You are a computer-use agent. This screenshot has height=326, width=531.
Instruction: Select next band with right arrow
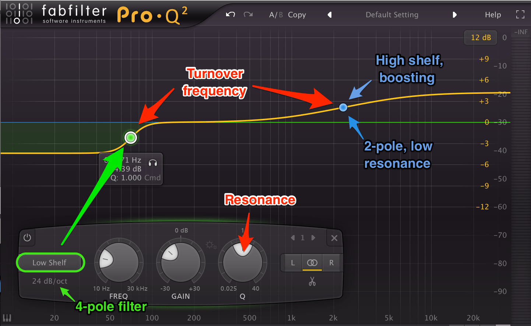pos(313,238)
